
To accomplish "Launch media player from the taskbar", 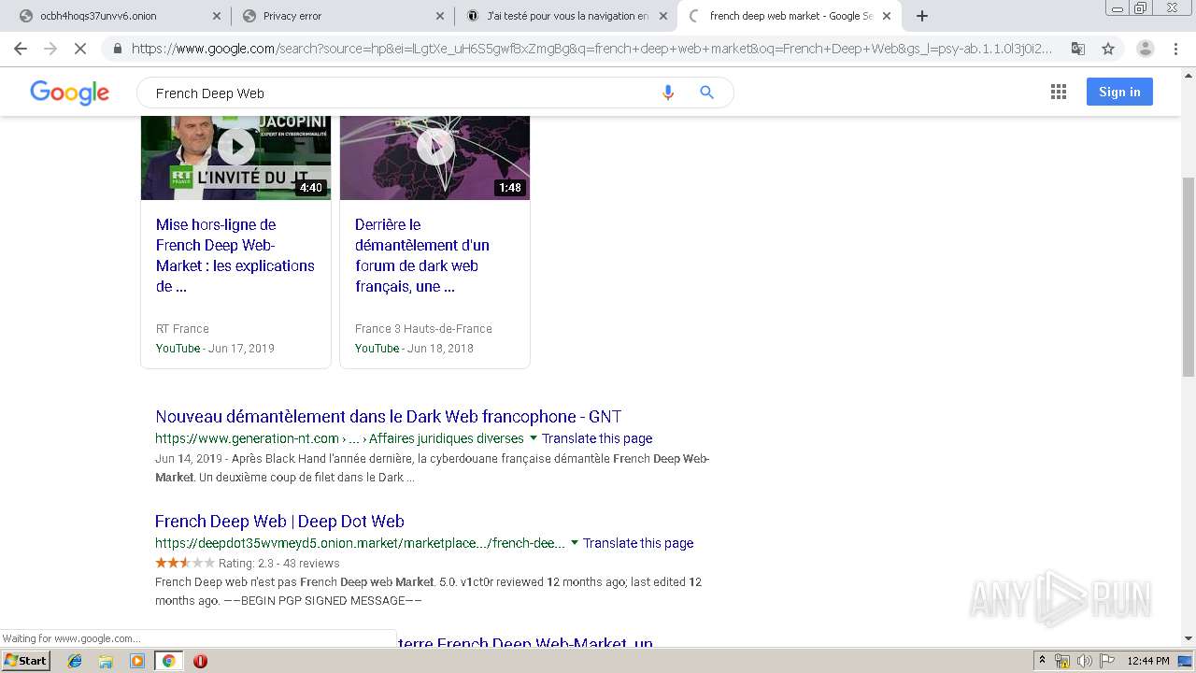I will point(137,661).
